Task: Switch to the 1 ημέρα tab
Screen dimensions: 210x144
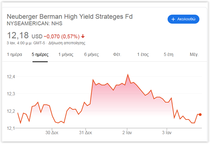Action: click(15, 54)
